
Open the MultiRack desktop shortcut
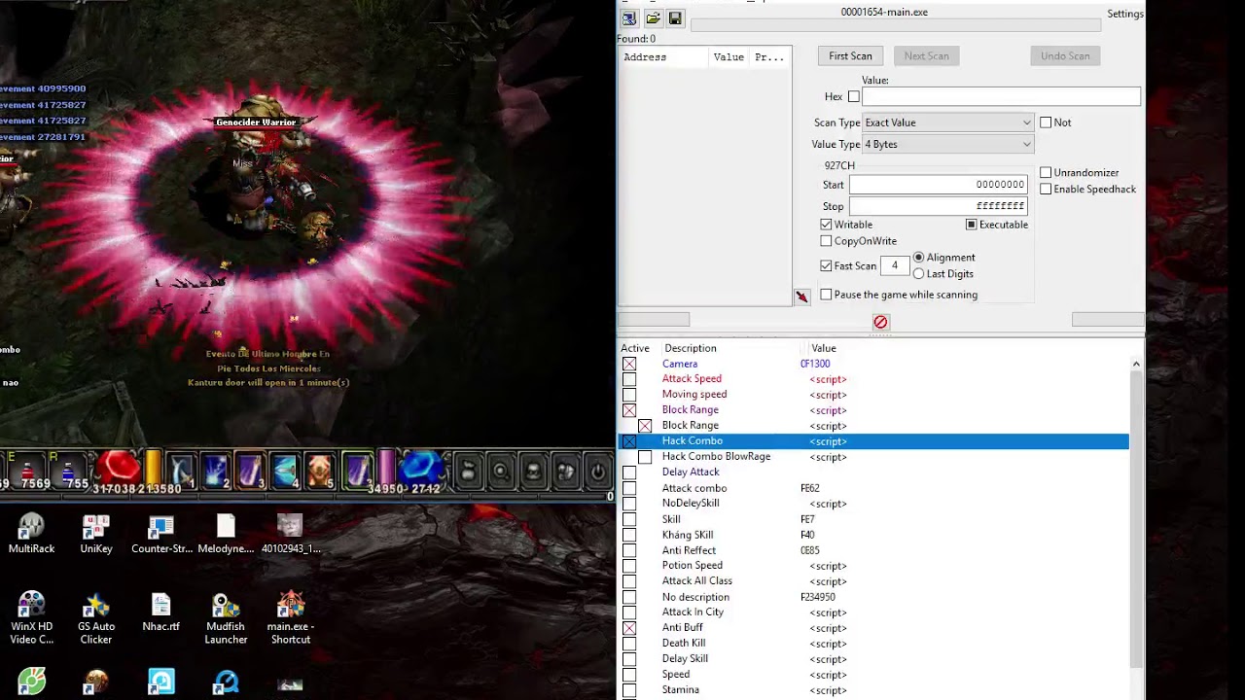(31, 534)
